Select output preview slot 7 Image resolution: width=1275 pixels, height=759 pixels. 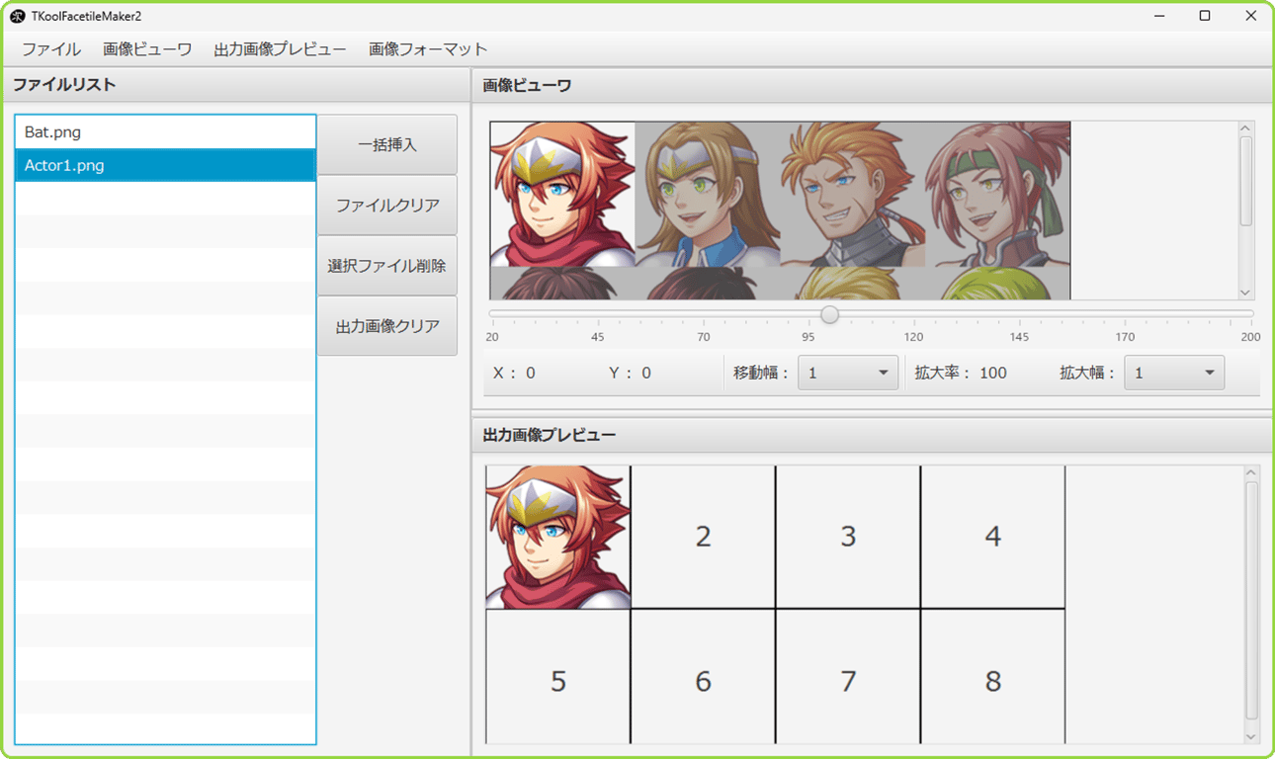click(848, 677)
